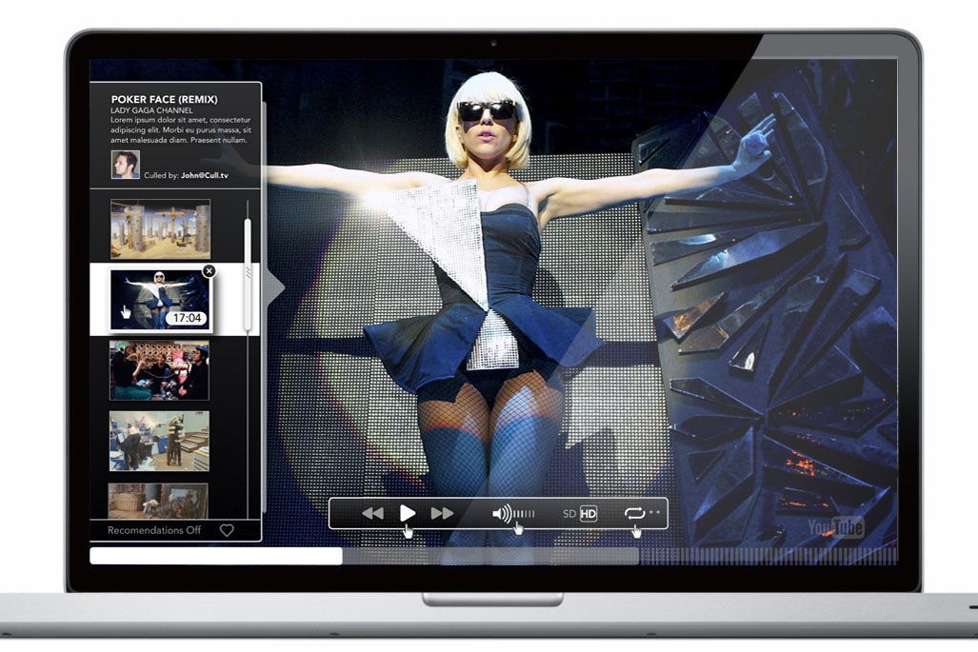Click the rewind button
The image size is (978, 652).
click(x=373, y=513)
